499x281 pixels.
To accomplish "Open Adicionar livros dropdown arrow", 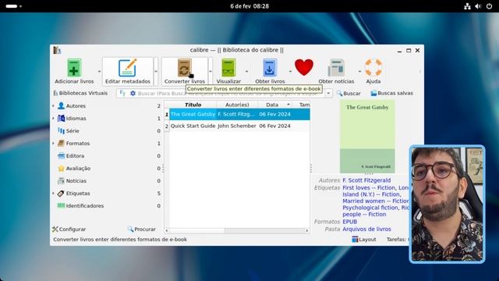I will (x=99, y=71).
